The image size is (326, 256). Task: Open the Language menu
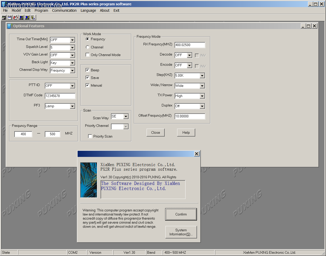pyautogui.click(x=88, y=10)
